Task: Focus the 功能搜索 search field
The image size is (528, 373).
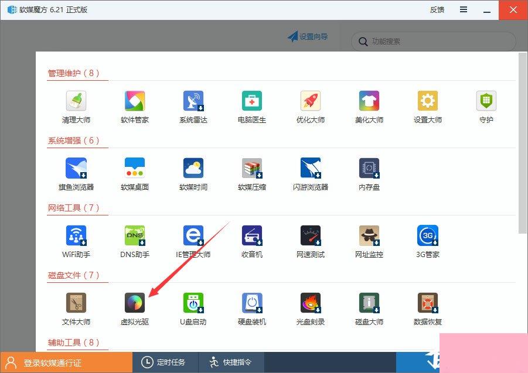Action: pyautogui.click(x=434, y=42)
